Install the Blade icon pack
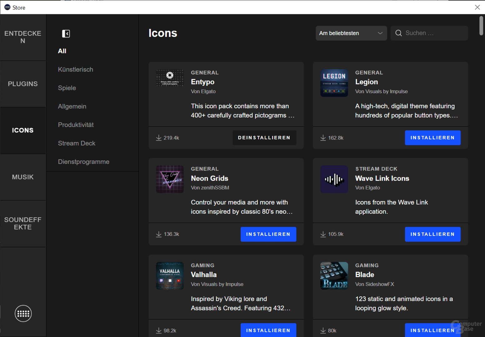 tap(433, 330)
